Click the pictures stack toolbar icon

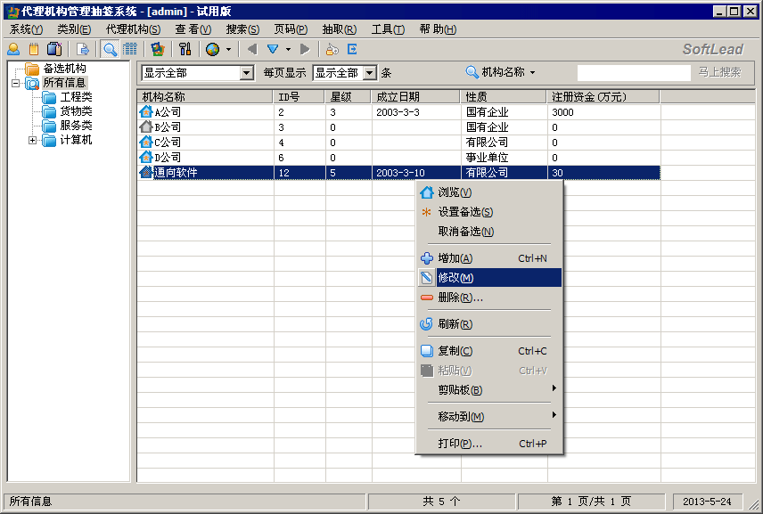pyautogui.click(x=157, y=49)
